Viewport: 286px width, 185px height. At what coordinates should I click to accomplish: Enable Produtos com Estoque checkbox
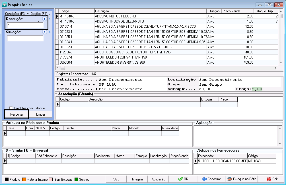[x=11, y=108]
